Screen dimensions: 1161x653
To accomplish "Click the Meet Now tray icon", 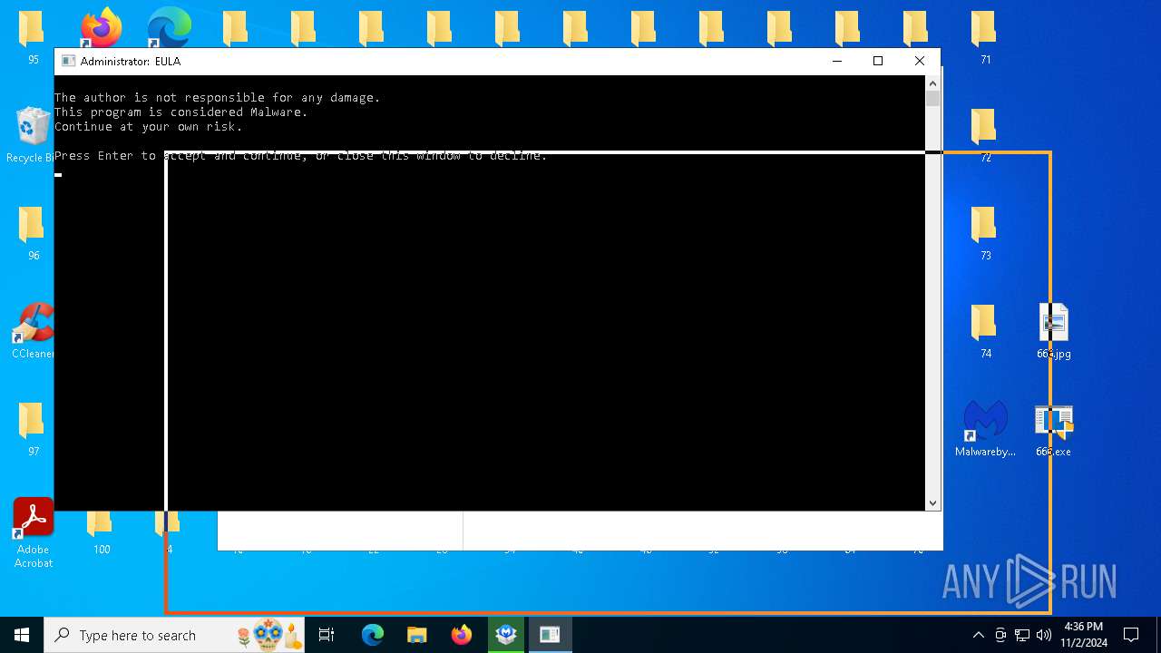I will click(x=1000, y=635).
